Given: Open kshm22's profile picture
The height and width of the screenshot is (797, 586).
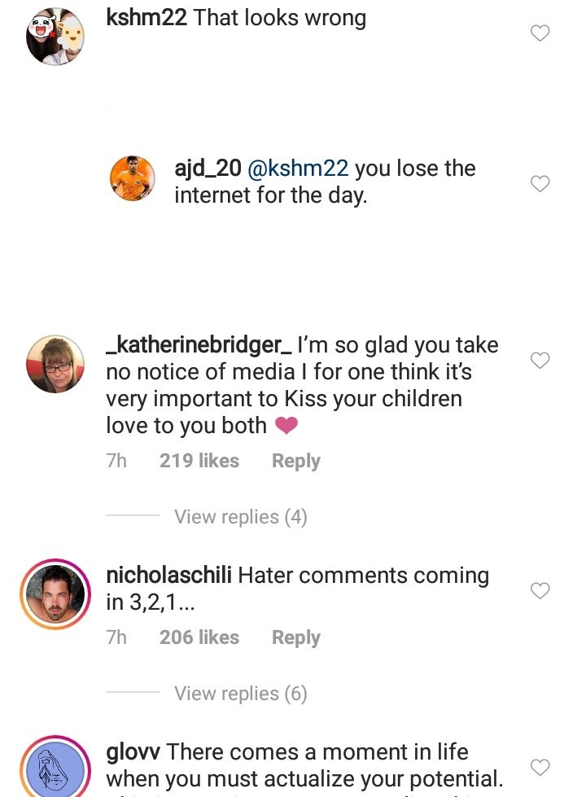Looking at the screenshot, I should [x=55, y=37].
